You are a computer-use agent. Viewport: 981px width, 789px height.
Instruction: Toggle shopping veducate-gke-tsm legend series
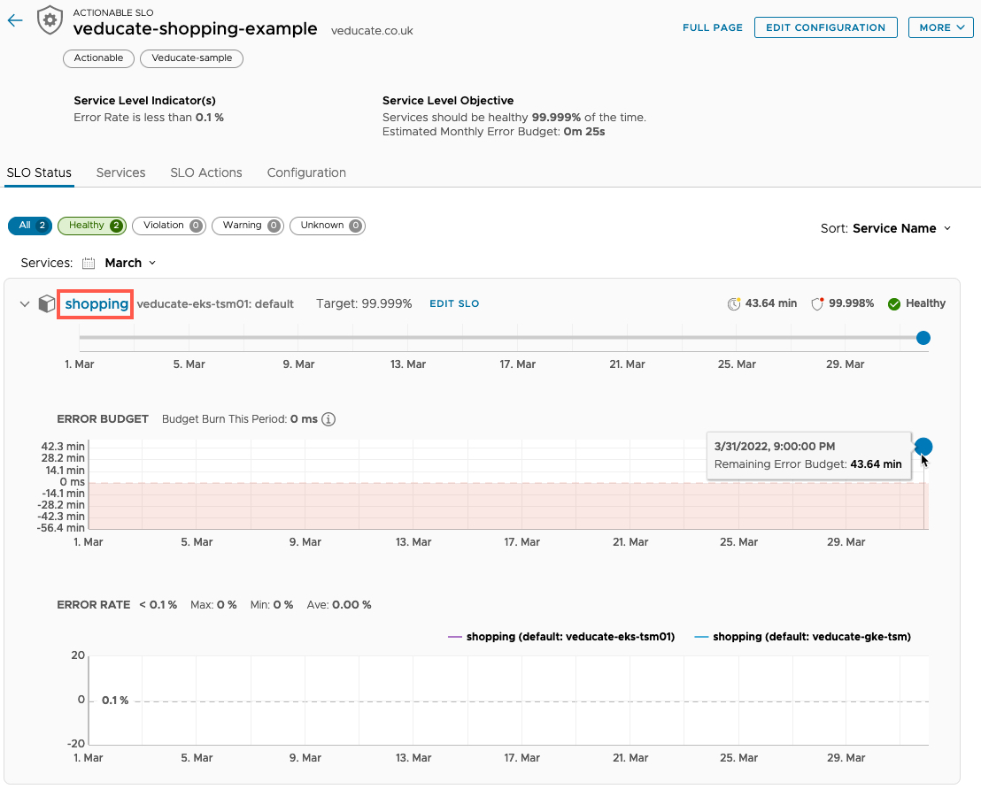(803, 637)
